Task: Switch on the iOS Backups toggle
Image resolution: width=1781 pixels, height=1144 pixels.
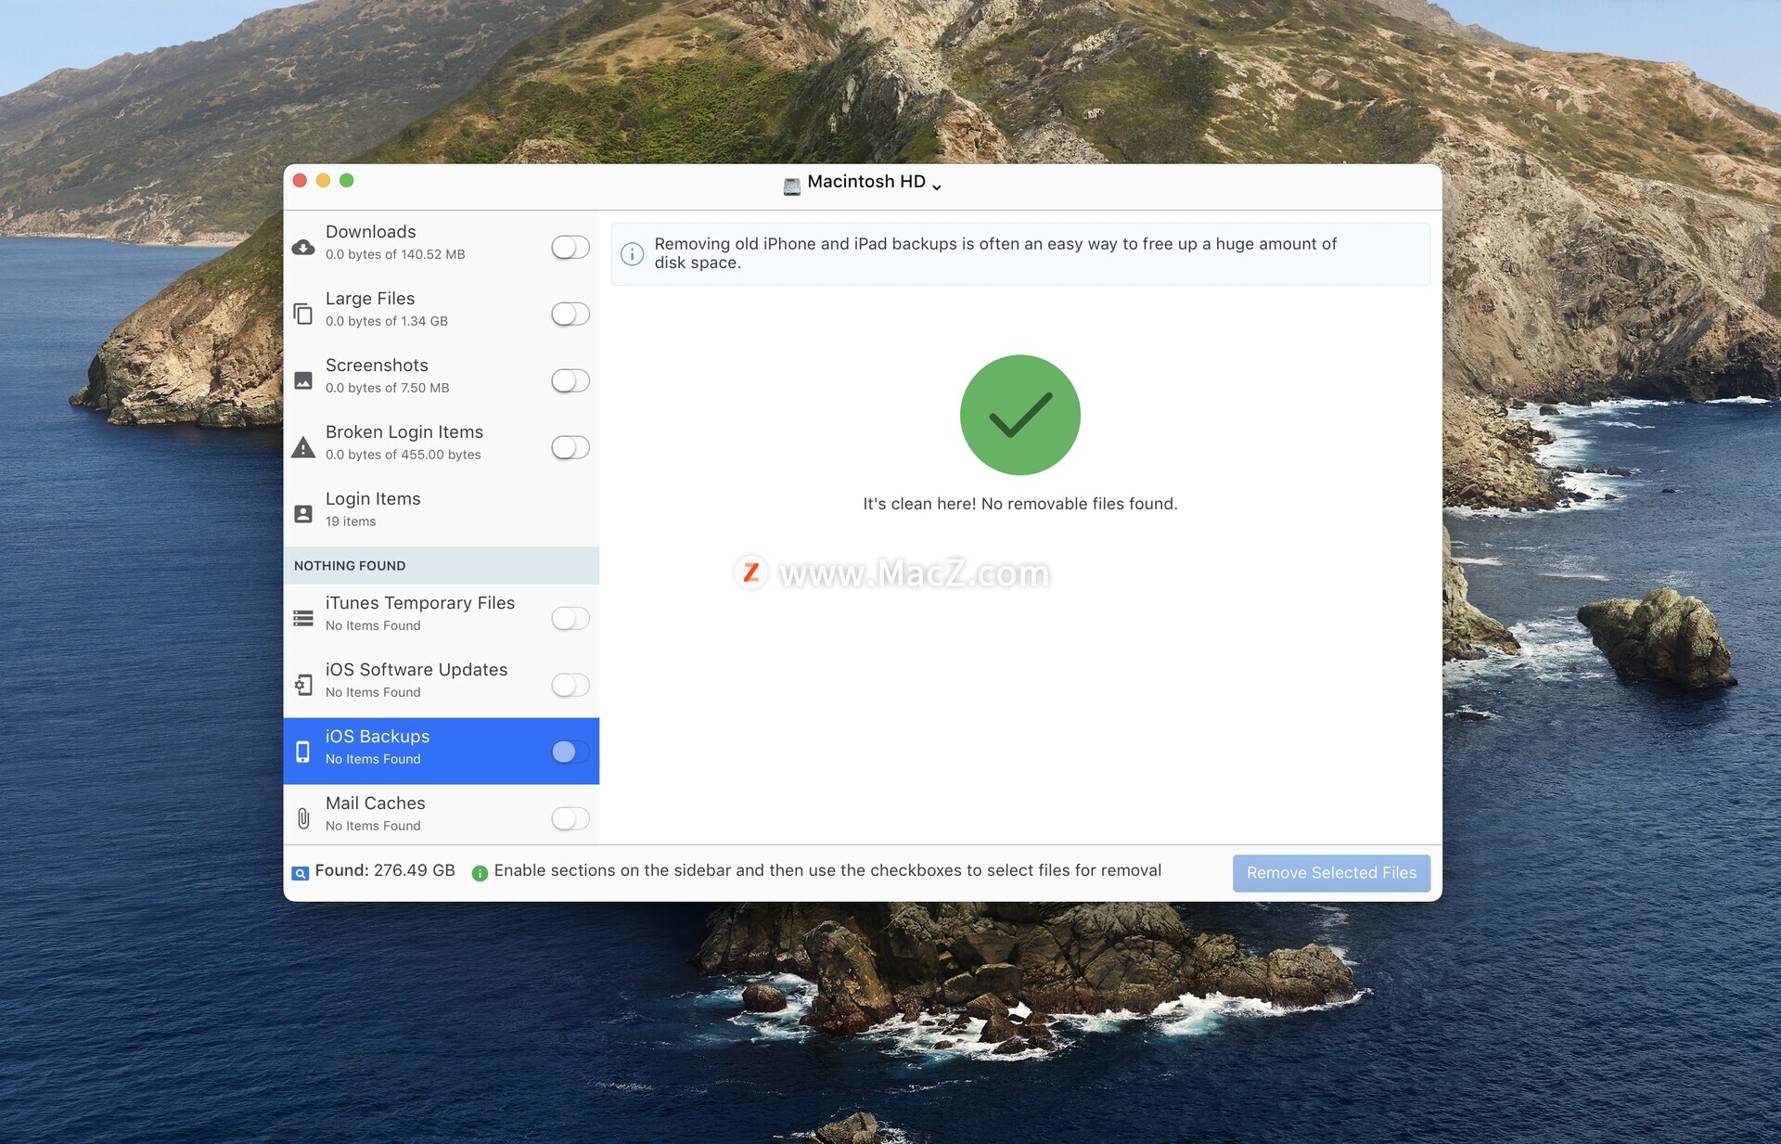Action: point(570,752)
